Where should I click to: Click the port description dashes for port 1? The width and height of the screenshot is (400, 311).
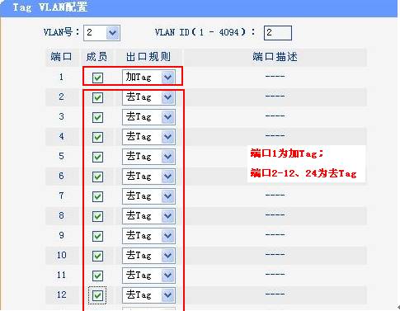(275, 76)
